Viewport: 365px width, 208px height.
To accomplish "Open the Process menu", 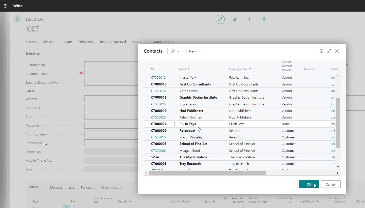I will (x=31, y=42).
